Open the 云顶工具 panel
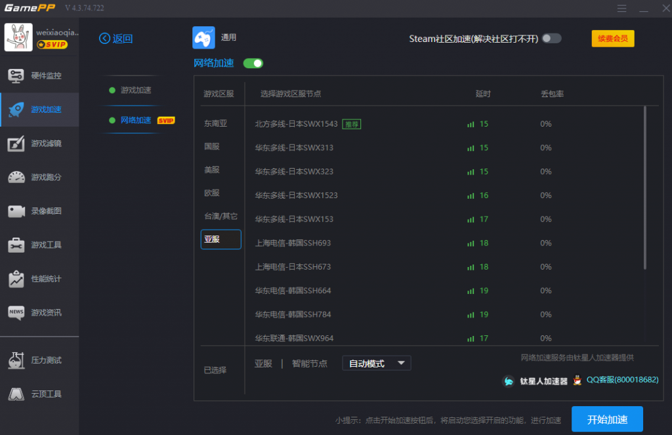The width and height of the screenshot is (672, 435). pyautogui.click(x=39, y=394)
